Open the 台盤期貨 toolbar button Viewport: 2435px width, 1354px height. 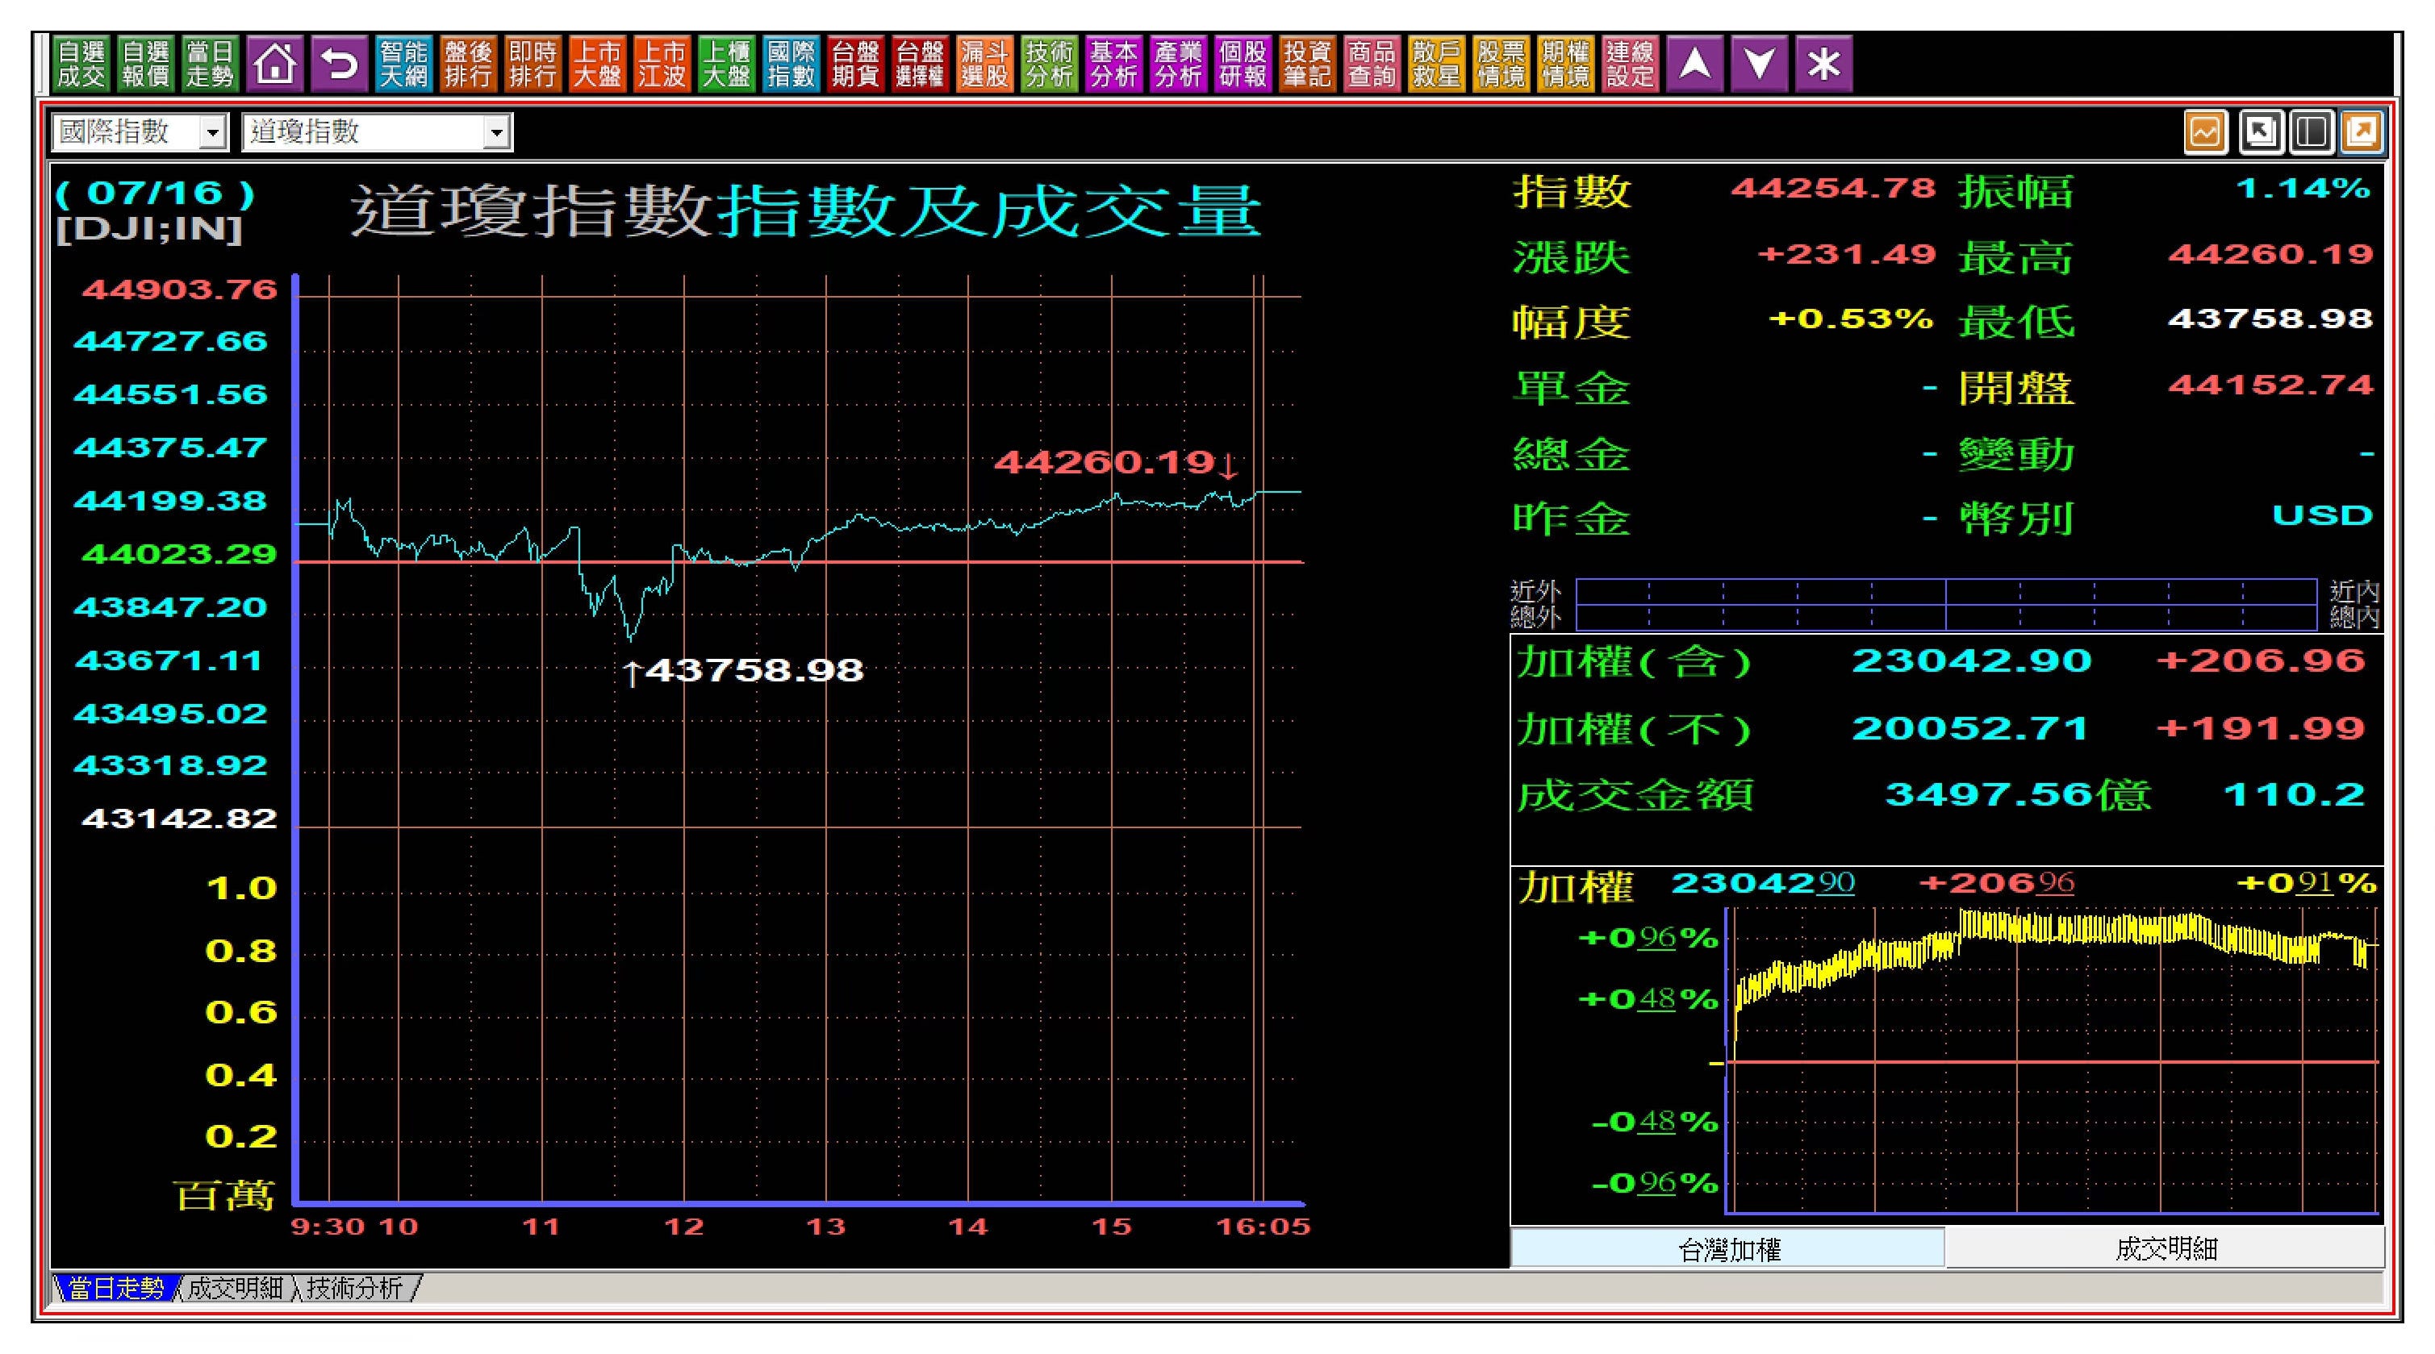point(855,65)
